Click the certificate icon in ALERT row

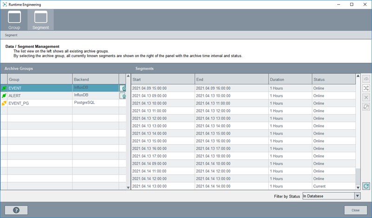click(x=123, y=96)
